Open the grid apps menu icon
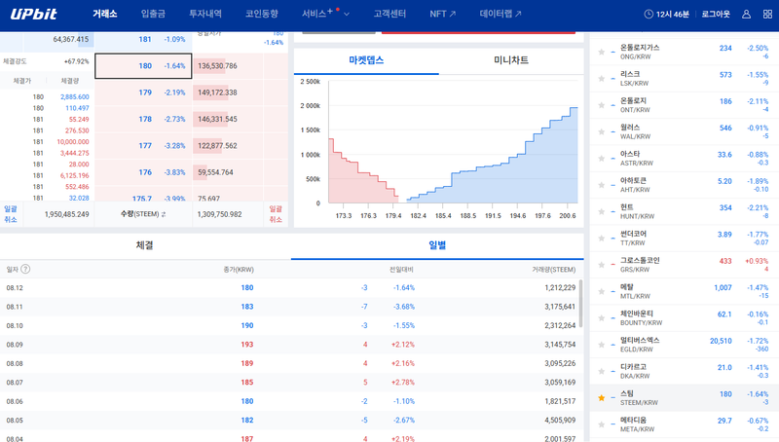779x442 pixels. point(767,14)
